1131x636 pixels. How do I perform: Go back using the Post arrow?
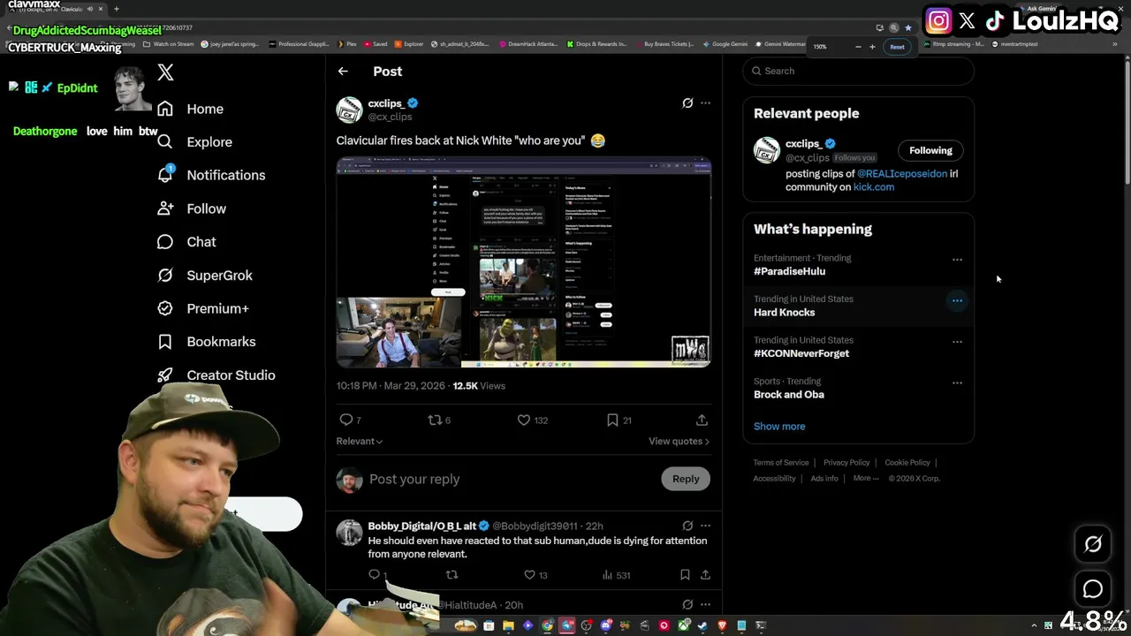tap(343, 72)
